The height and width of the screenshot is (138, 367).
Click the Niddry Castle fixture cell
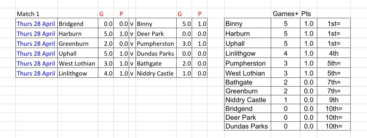click(x=156, y=74)
